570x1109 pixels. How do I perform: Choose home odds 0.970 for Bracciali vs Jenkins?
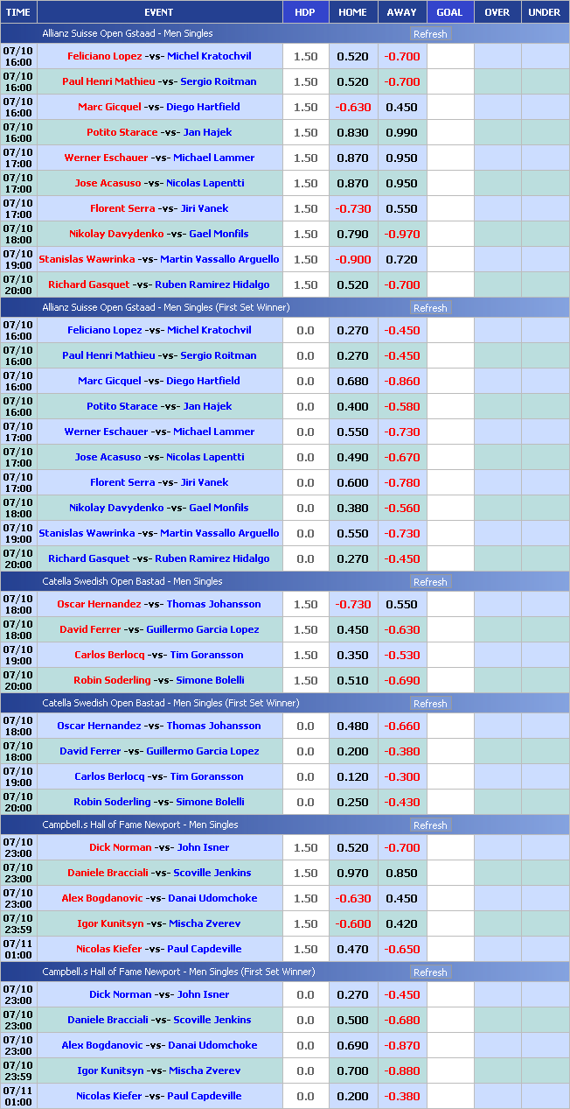click(352, 874)
